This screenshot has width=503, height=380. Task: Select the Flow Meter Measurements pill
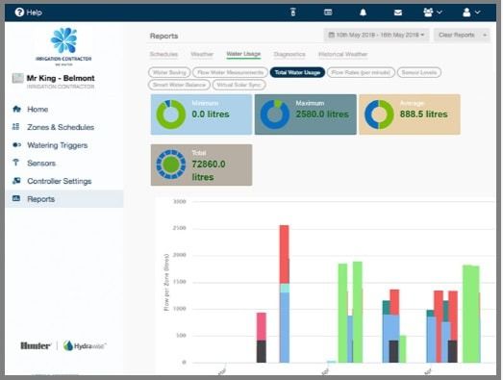point(230,72)
